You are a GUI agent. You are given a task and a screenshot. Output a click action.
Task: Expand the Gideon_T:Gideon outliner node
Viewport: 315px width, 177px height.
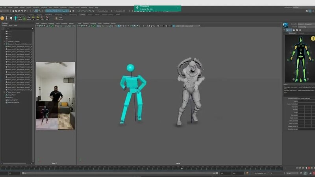click(x=4, y=42)
